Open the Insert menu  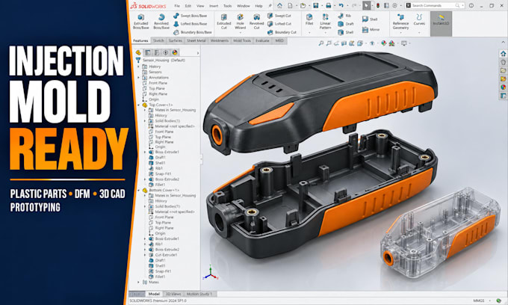(214, 6)
